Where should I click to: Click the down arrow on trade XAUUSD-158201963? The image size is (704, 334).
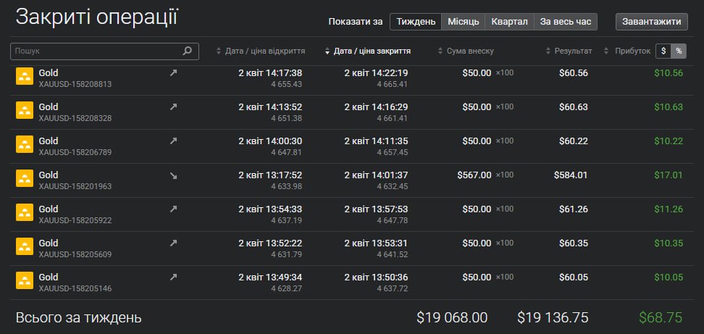(173, 175)
